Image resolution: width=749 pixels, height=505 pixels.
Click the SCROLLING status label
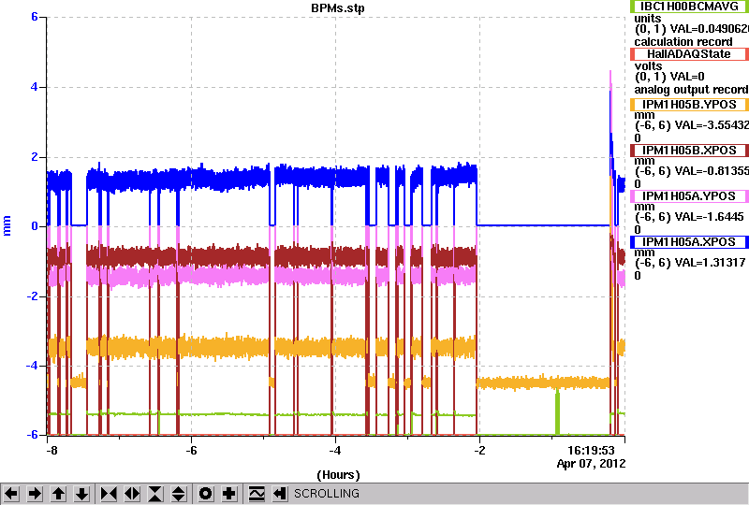(326, 494)
